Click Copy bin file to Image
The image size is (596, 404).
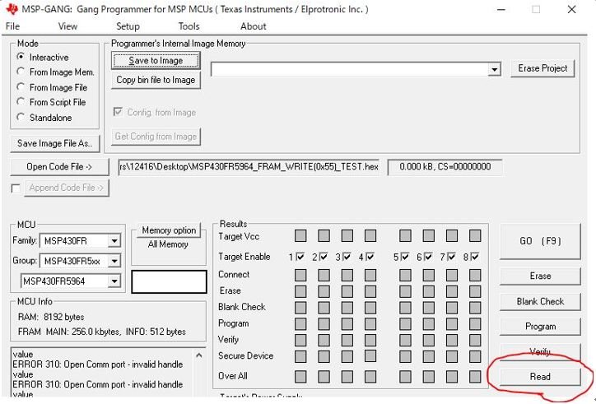tap(156, 80)
